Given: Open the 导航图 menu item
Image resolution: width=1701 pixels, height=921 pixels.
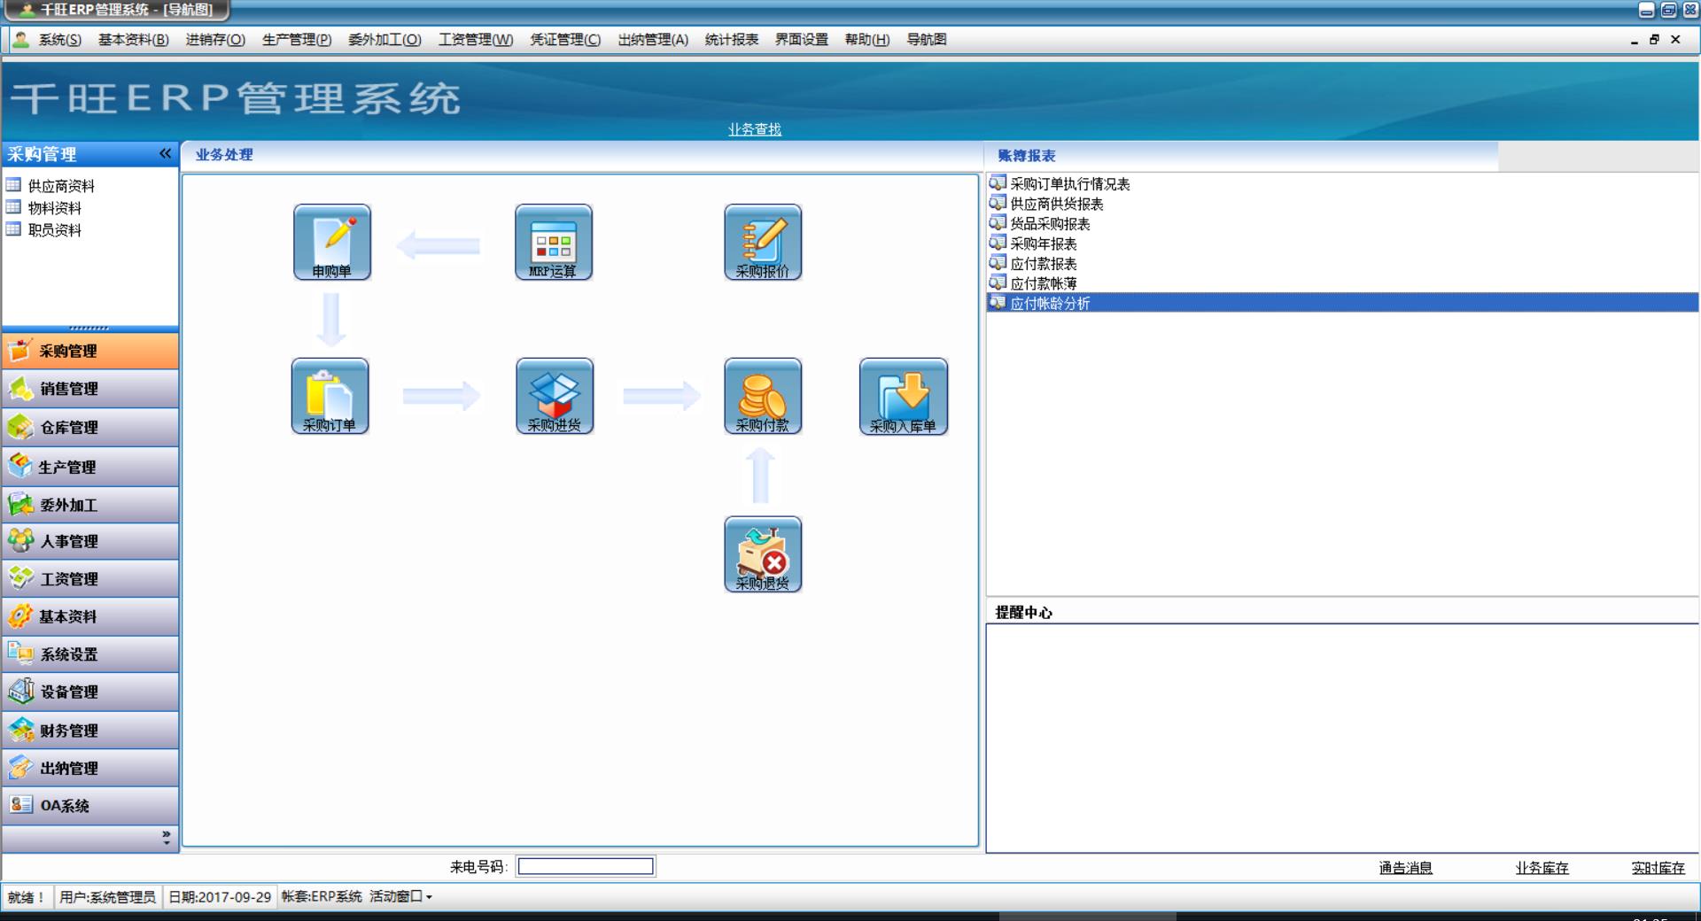Looking at the screenshot, I should click(927, 40).
